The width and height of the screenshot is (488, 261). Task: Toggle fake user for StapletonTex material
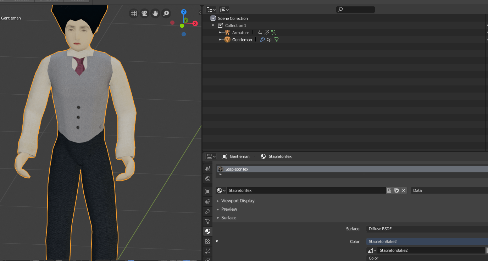(389, 190)
